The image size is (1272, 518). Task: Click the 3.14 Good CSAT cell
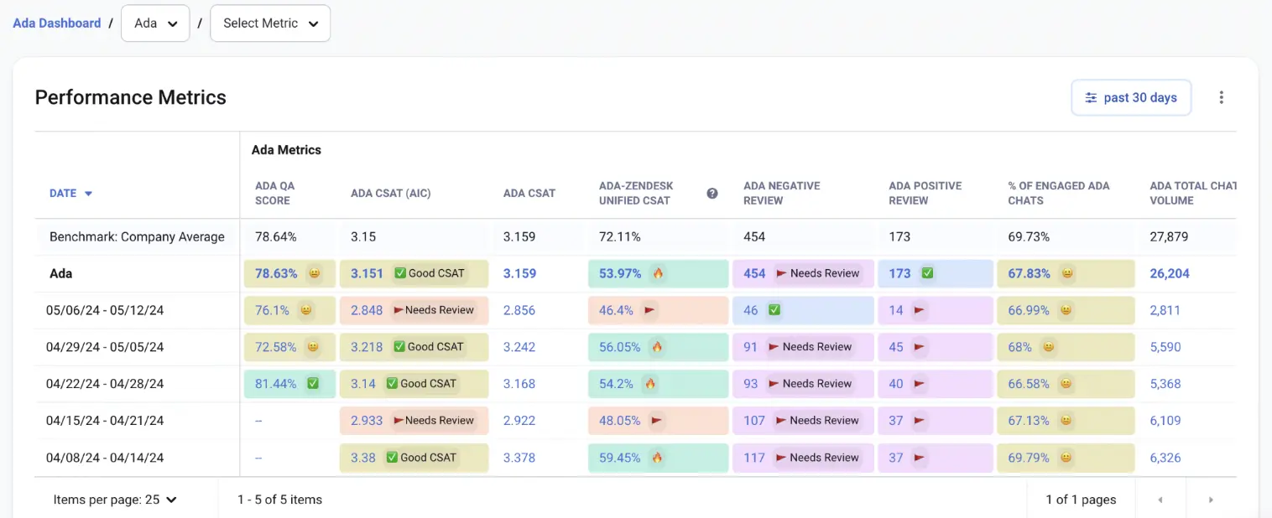pos(414,384)
